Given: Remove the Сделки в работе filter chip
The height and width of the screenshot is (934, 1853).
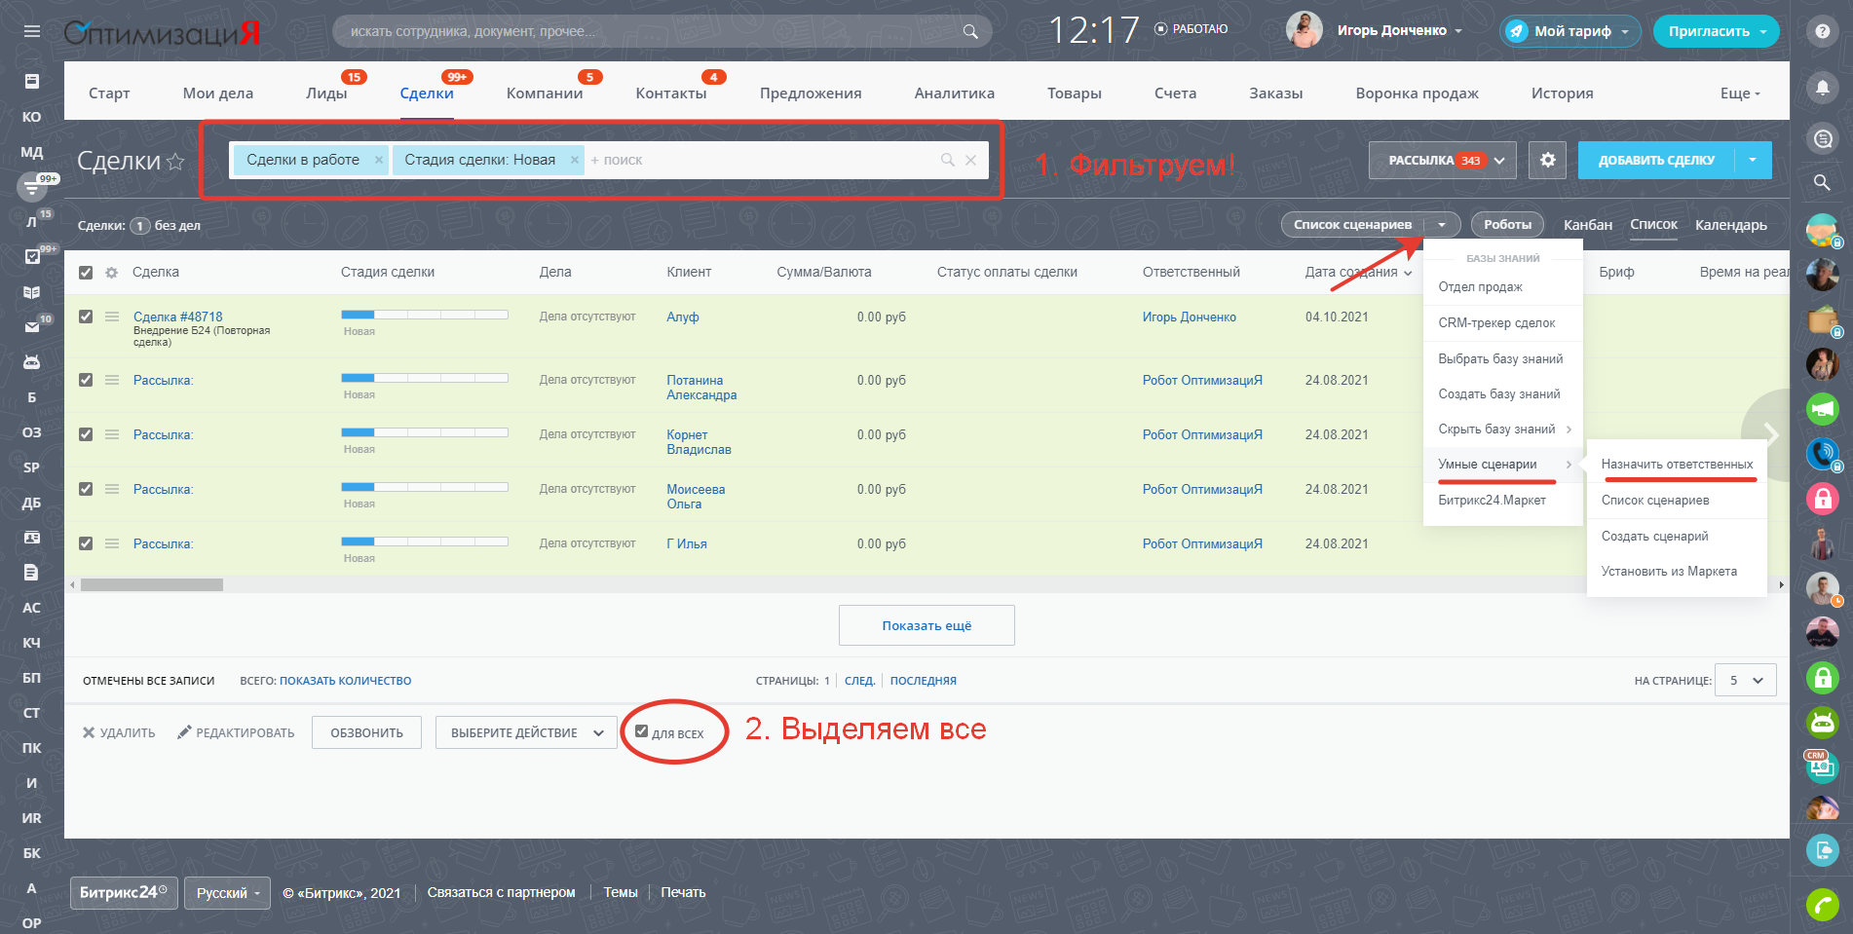Looking at the screenshot, I should click(379, 160).
